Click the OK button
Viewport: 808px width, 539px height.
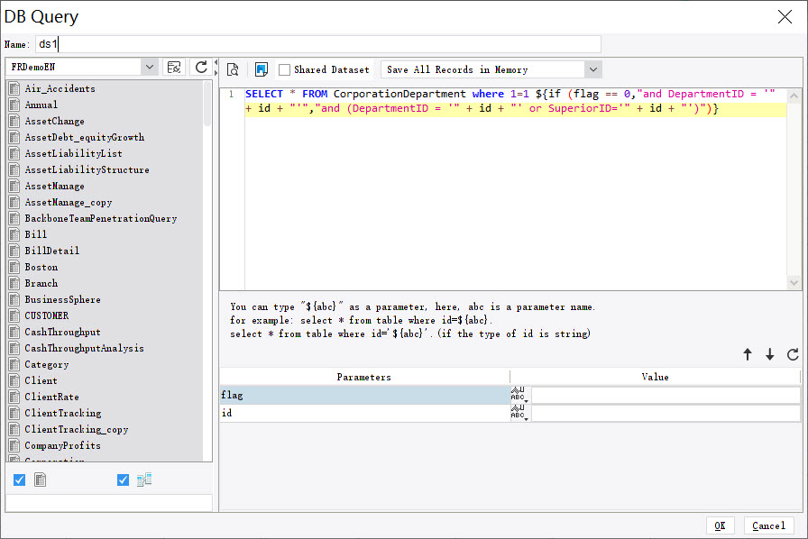pyautogui.click(x=721, y=525)
